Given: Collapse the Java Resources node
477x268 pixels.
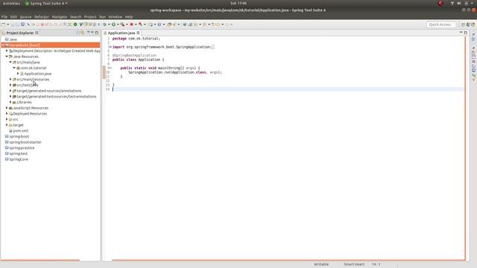Looking at the screenshot, I should click(7, 57).
